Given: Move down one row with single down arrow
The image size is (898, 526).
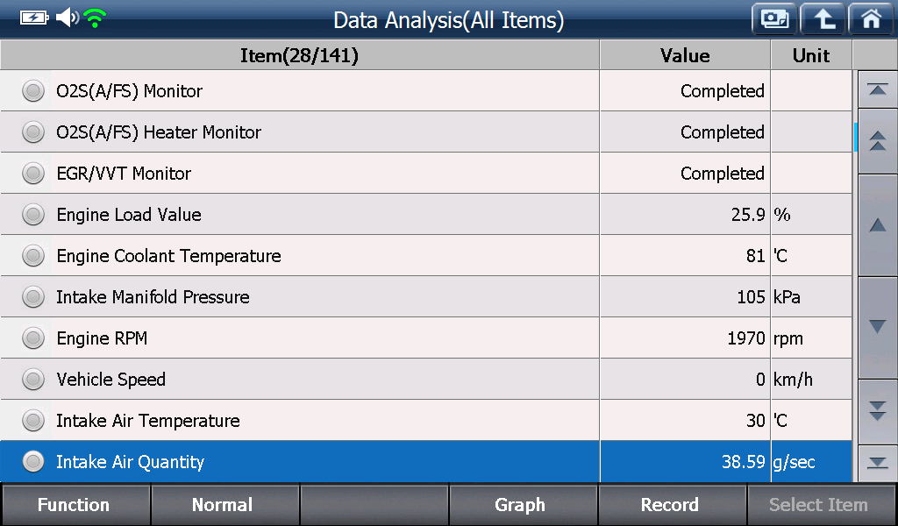Looking at the screenshot, I should pyautogui.click(x=877, y=327).
